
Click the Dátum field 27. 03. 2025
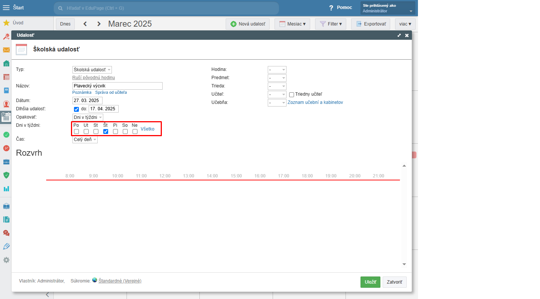click(x=87, y=101)
